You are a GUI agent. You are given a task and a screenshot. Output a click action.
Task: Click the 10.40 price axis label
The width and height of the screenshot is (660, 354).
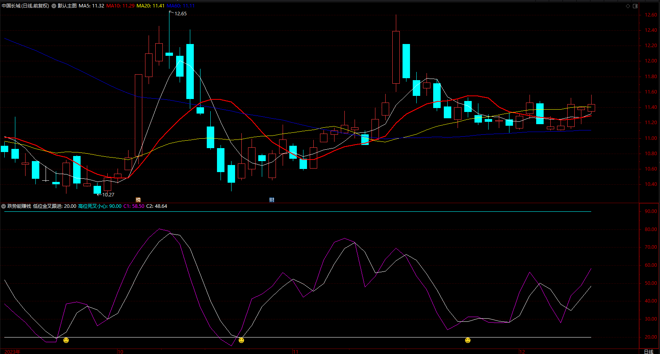click(651, 184)
